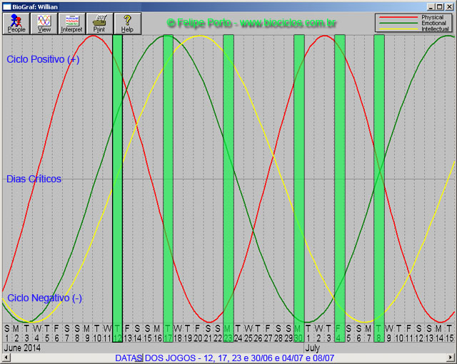Screen dimensions: 457x364
Task: Minimize the BioGraf window
Action: coord(431,6)
